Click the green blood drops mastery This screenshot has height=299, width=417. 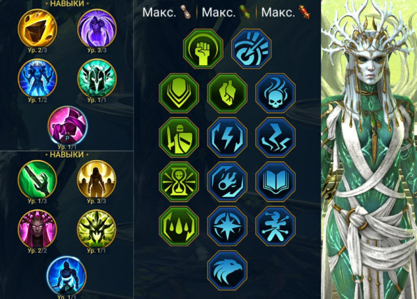click(x=179, y=226)
